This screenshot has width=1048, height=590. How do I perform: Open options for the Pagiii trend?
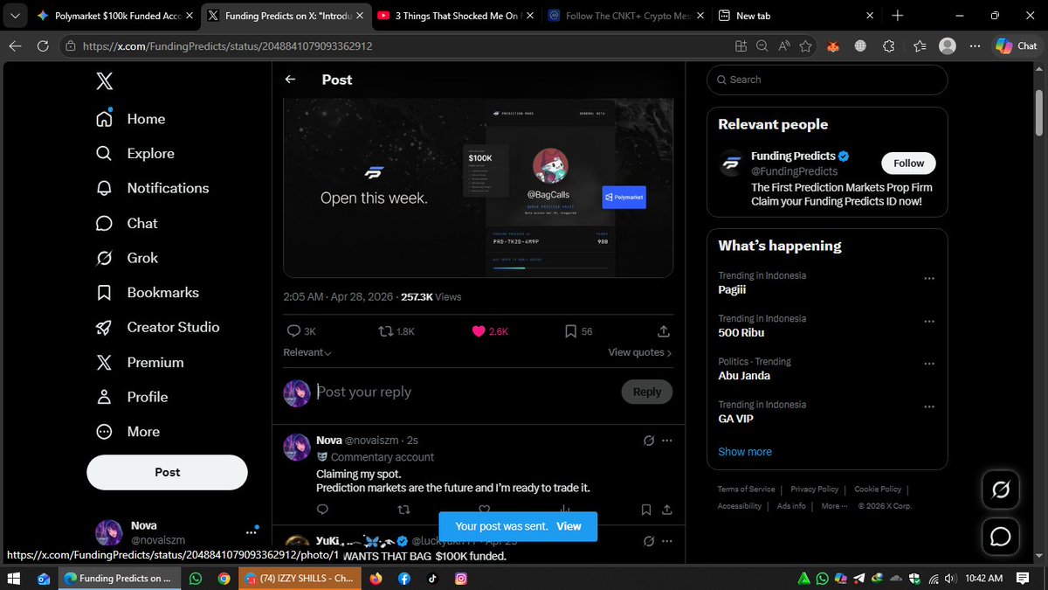(929, 278)
